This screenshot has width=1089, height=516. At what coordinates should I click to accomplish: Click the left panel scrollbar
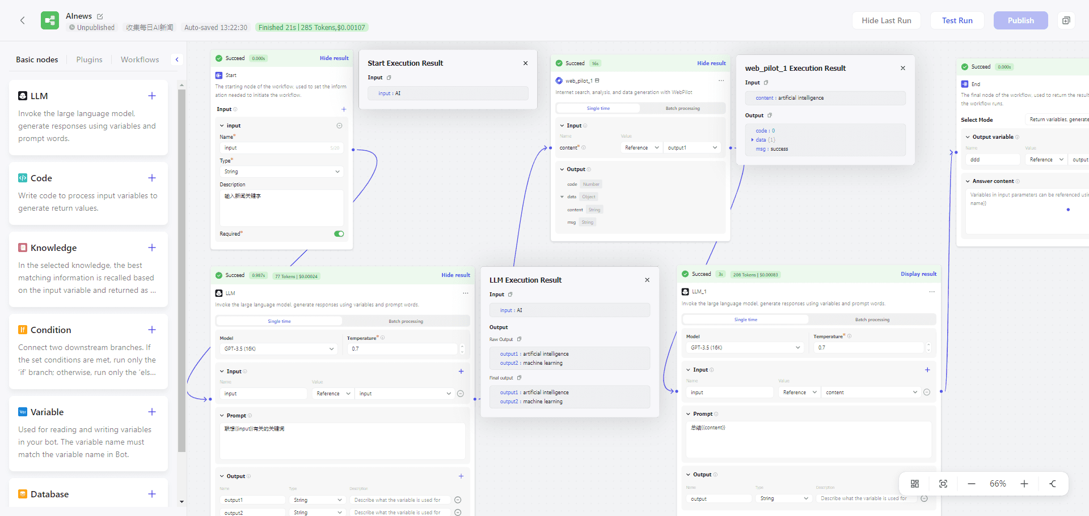(181, 271)
